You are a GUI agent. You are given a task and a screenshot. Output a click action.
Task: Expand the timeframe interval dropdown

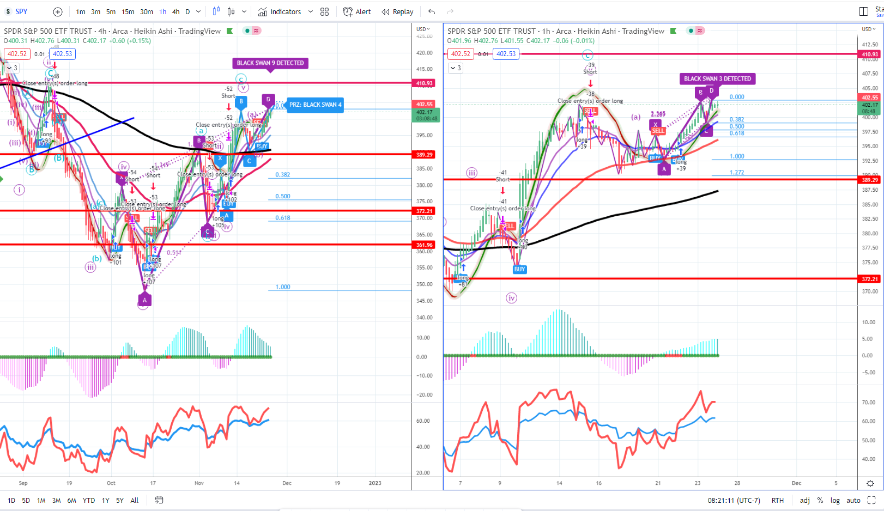click(x=198, y=11)
